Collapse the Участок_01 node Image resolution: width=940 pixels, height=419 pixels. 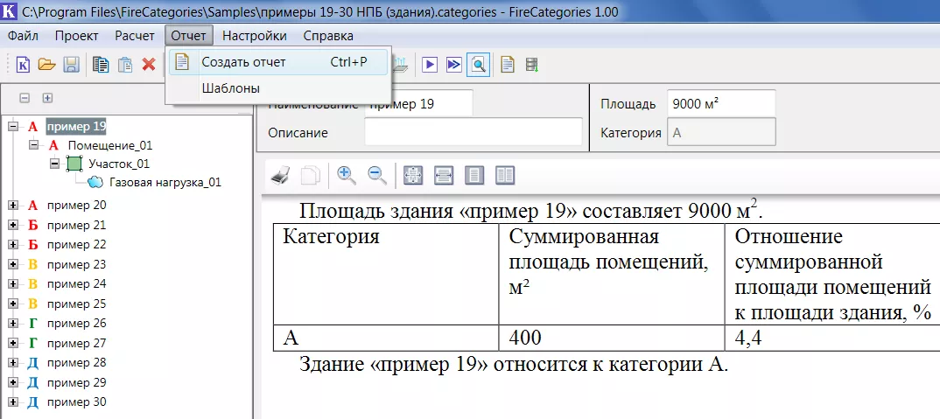coord(54,164)
